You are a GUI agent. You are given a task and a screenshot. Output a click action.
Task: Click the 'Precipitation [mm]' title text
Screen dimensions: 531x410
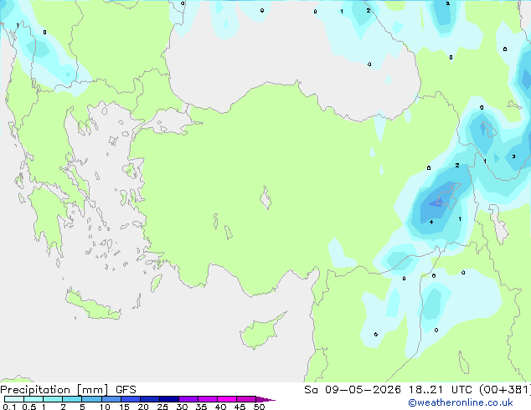[54, 390]
